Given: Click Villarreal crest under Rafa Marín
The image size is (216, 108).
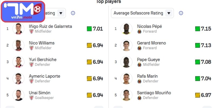Looking at the screenshot, I should point(139,81).
